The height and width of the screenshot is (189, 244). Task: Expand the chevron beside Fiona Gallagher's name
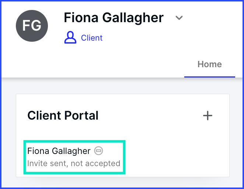point(179,18)
